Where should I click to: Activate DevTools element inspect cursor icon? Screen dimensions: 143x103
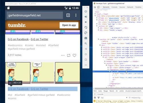95,7
